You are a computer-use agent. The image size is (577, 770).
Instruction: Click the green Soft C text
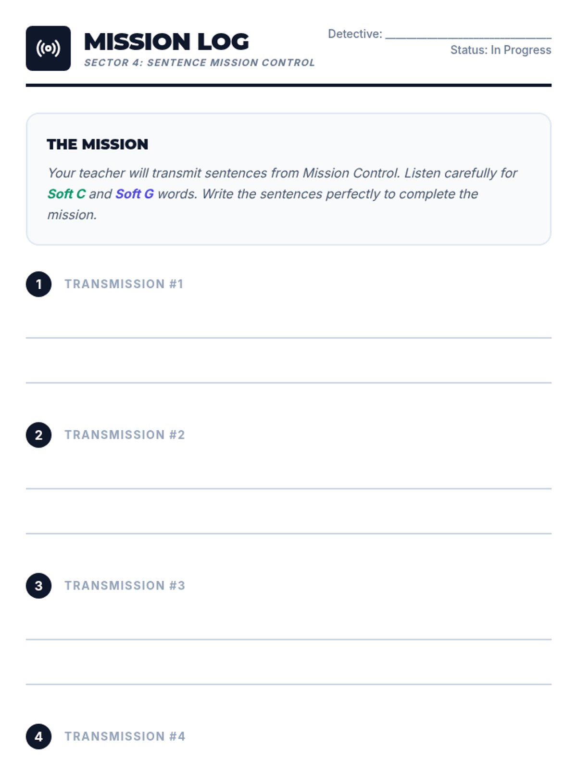(x=66, y=194)
